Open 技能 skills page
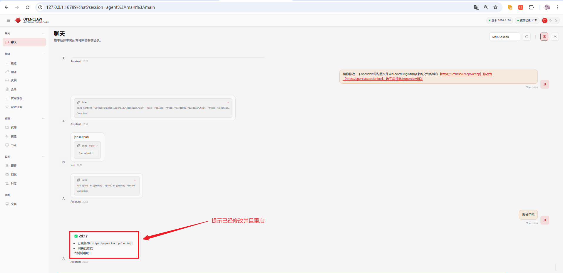563x273 pixels. pyautogui.click(x=14, y=136)
